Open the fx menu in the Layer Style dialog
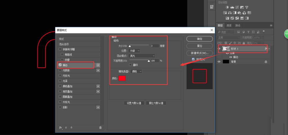Image resolution: width=288 pixels, height=135 pixels. tap(61, 127)
